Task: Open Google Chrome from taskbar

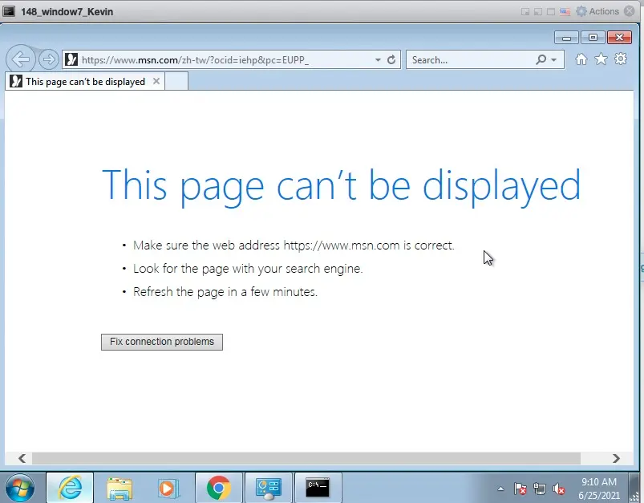Action: tap(218, 487)
